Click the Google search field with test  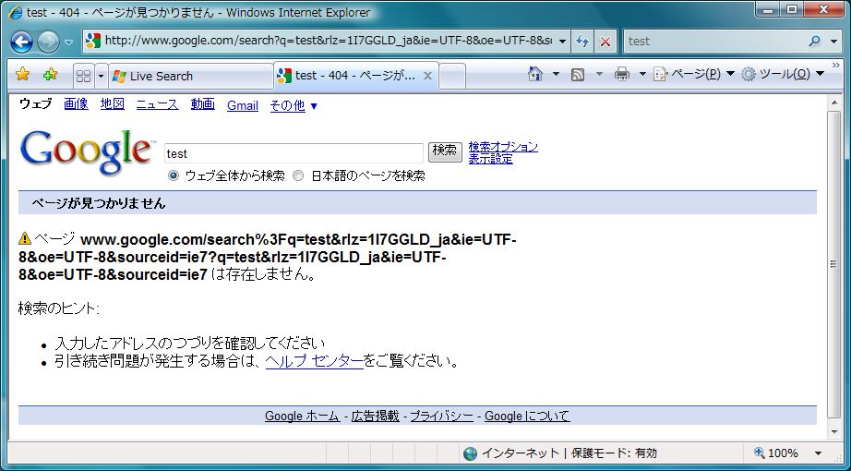[294, 153]
